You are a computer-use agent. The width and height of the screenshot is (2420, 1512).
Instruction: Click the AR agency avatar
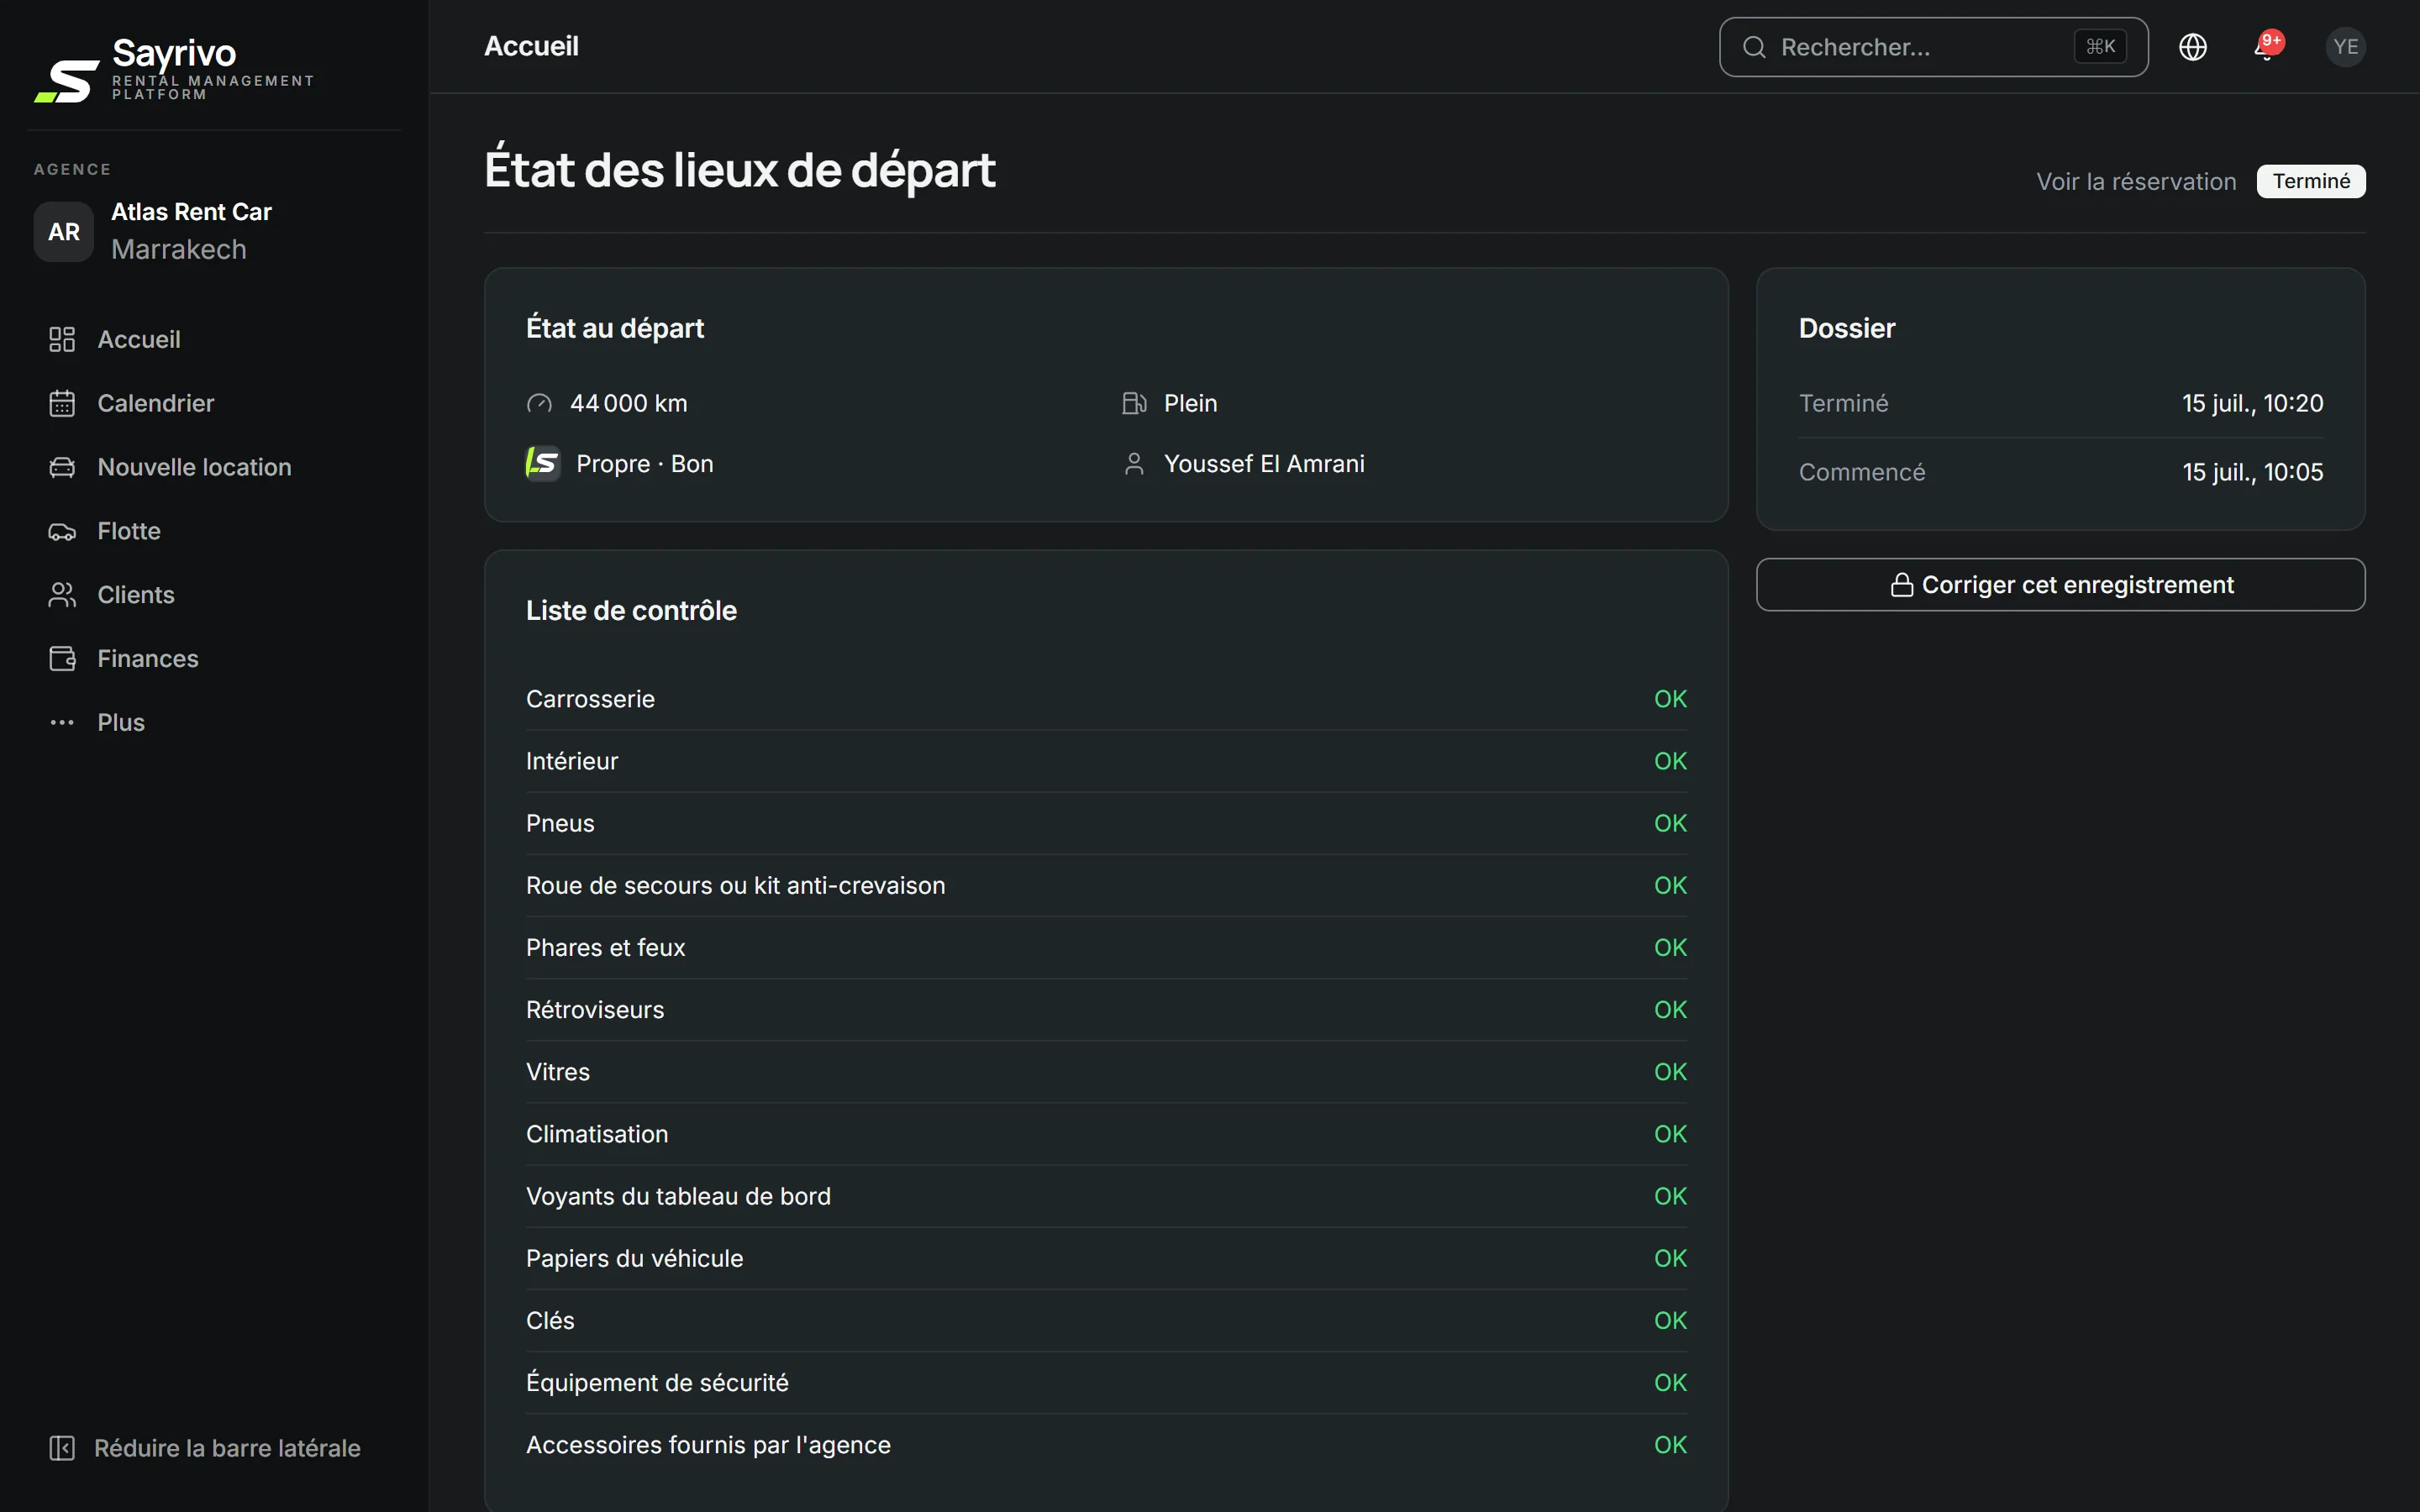click(x=64, y=231)
